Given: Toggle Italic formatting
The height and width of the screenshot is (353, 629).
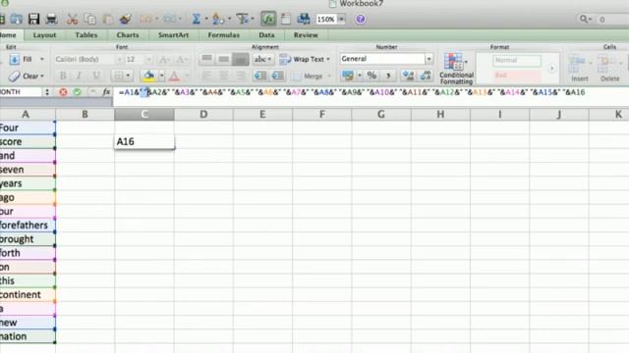Looking at the screenshot, I should click(79, 76).
